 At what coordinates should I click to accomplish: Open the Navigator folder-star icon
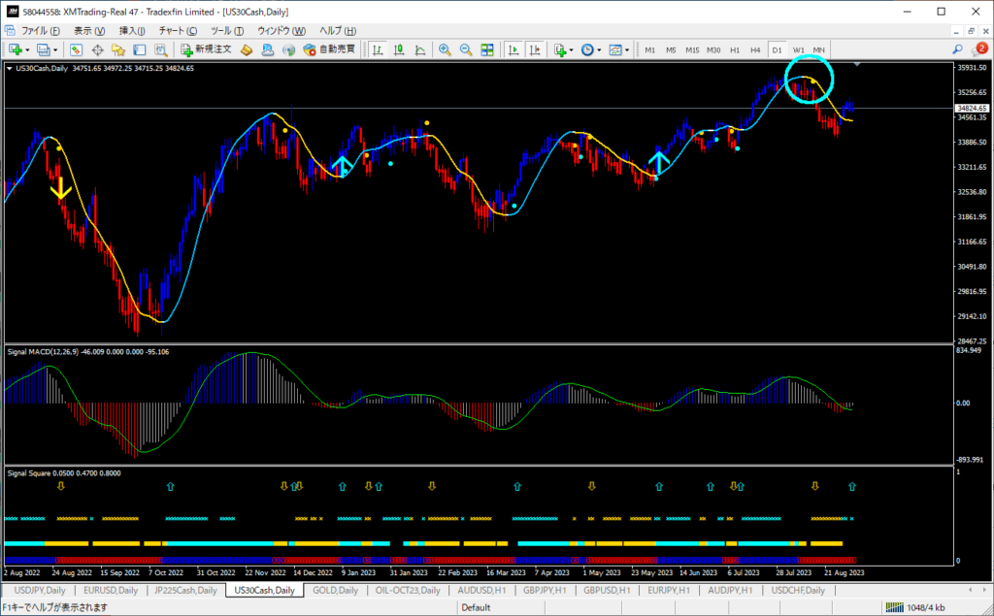117,50
